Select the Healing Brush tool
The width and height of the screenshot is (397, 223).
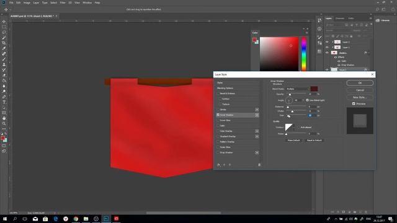(x=4, y=54)
